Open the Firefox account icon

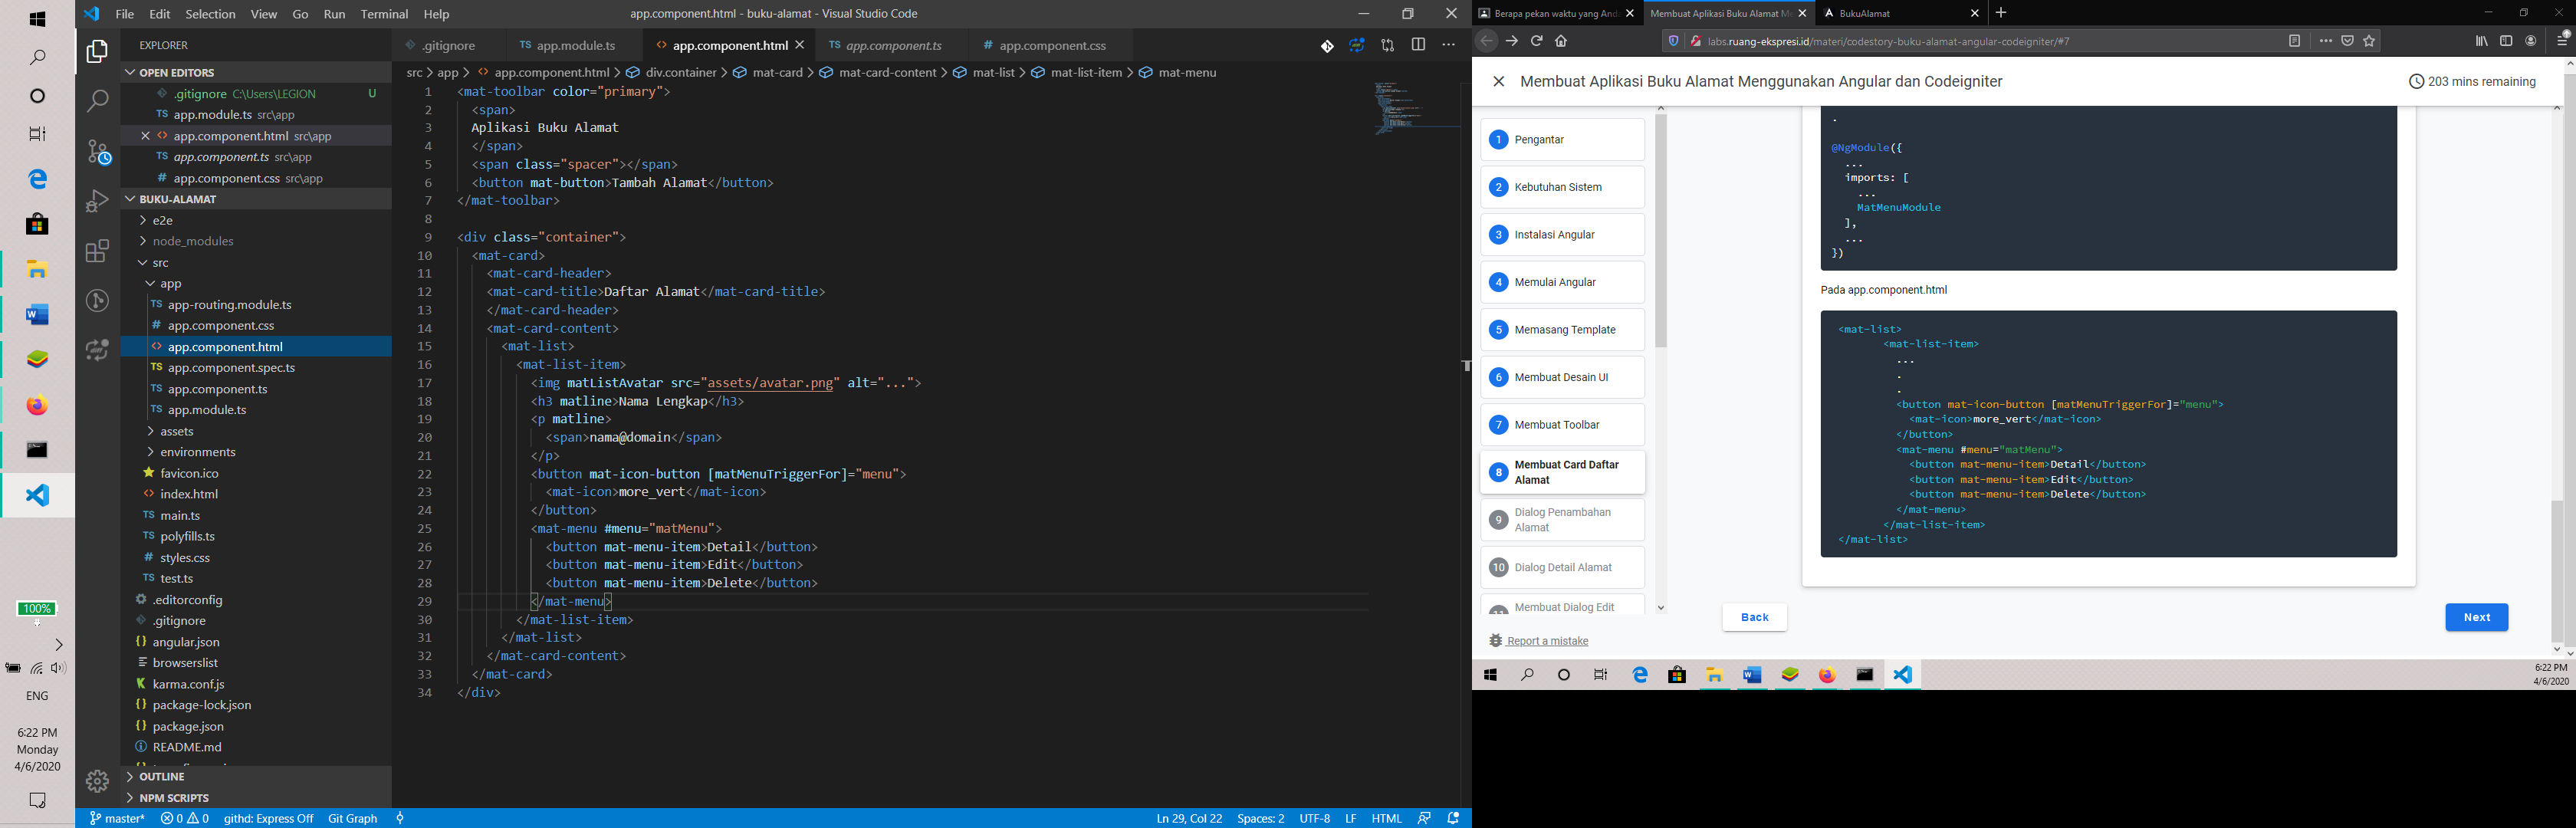[2531, 41]
